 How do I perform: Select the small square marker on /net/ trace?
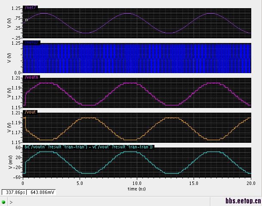(26, 20)
